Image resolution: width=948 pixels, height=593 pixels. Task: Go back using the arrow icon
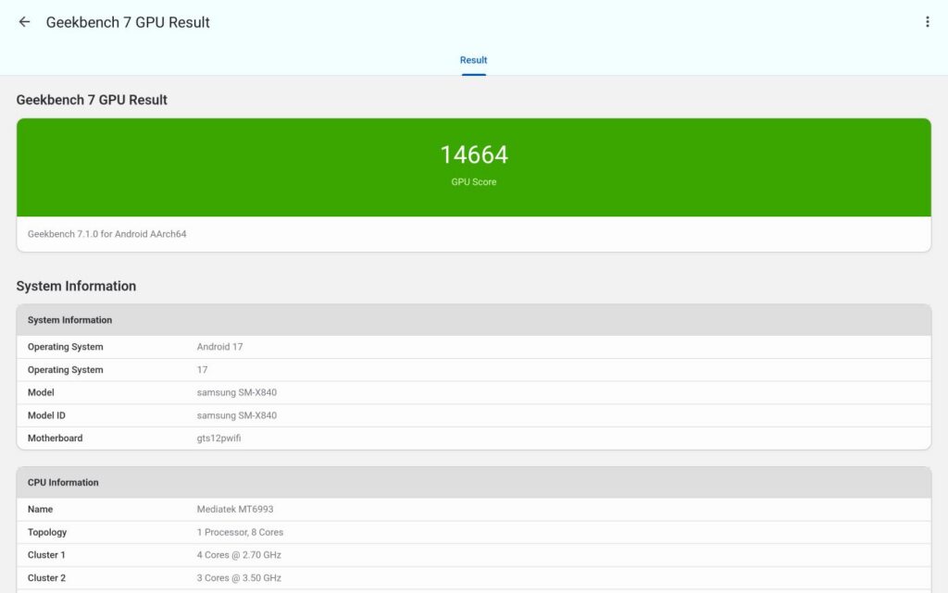pyautogui.click(x=24, y=22)
